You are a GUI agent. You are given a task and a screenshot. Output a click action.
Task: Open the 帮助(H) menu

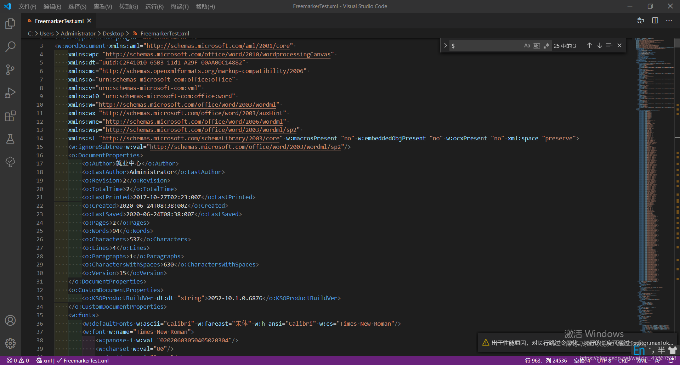point(205,6)
